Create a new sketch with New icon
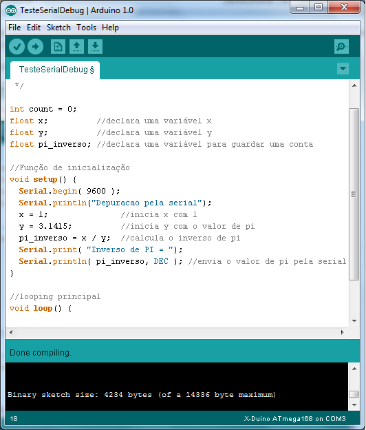 pos(58,47)
